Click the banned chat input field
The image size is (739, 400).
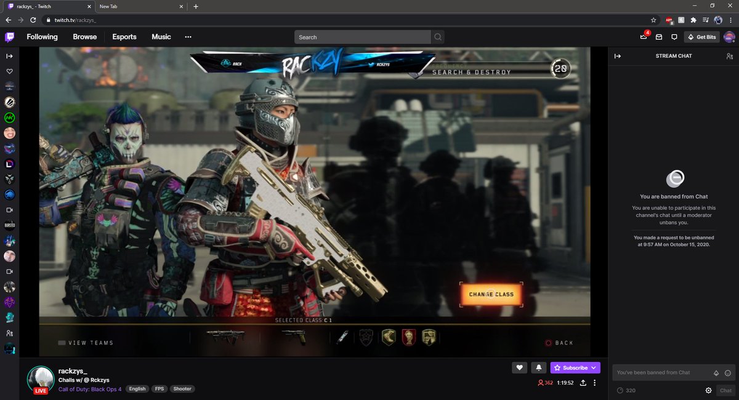(x=674, y=372)
